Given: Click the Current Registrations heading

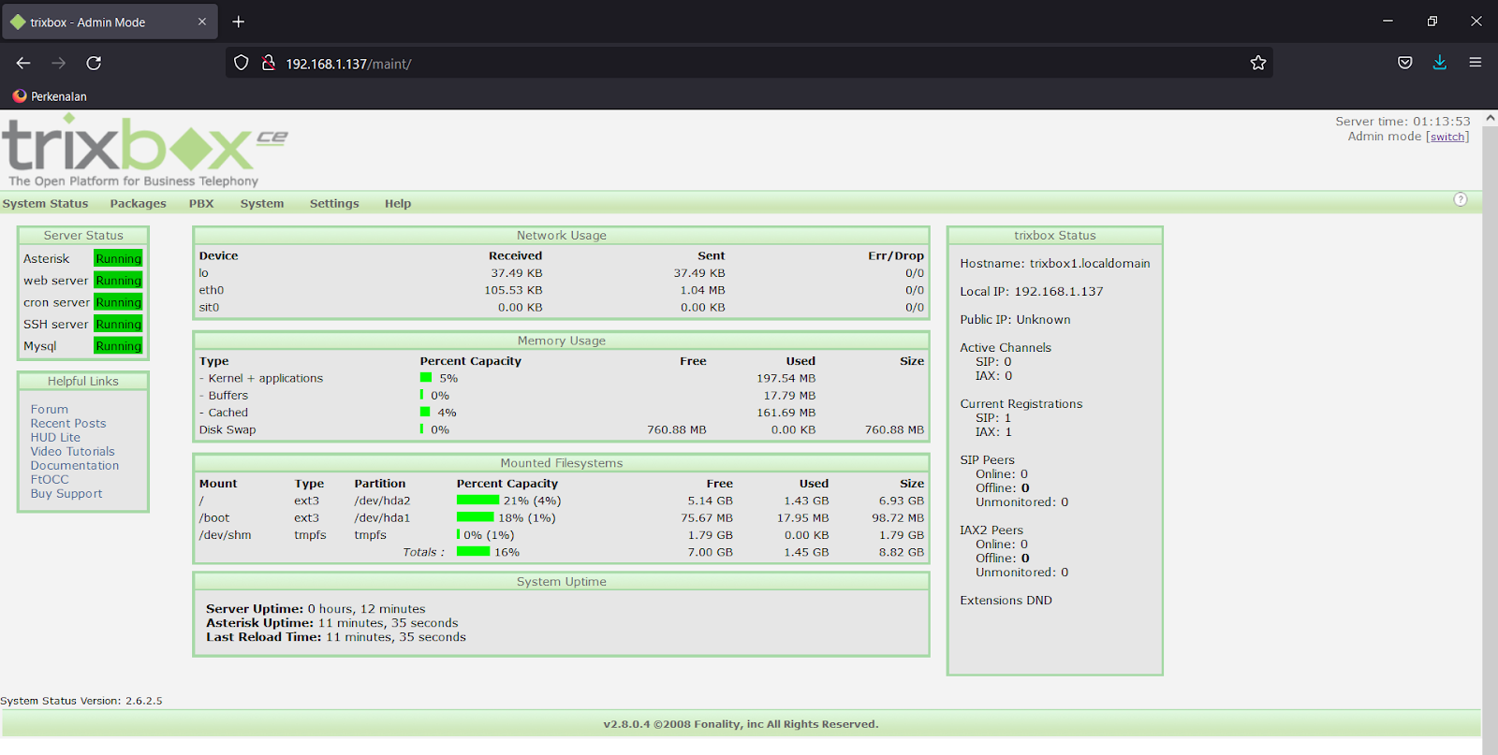Looking at the screenshot, I should click(x=1021, y=403).
